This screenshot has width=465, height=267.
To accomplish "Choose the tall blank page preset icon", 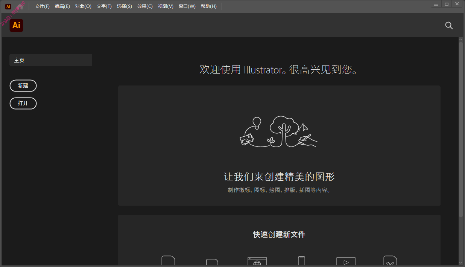I will 168,261.
